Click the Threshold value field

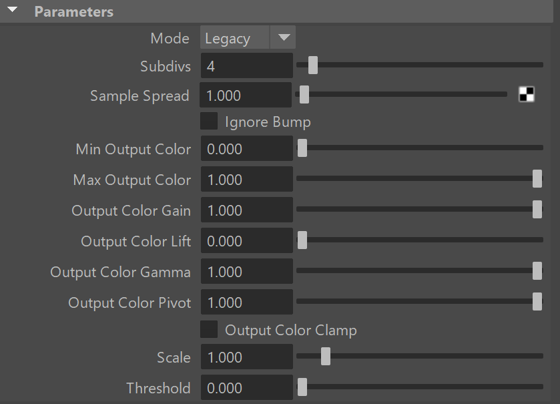247,387
